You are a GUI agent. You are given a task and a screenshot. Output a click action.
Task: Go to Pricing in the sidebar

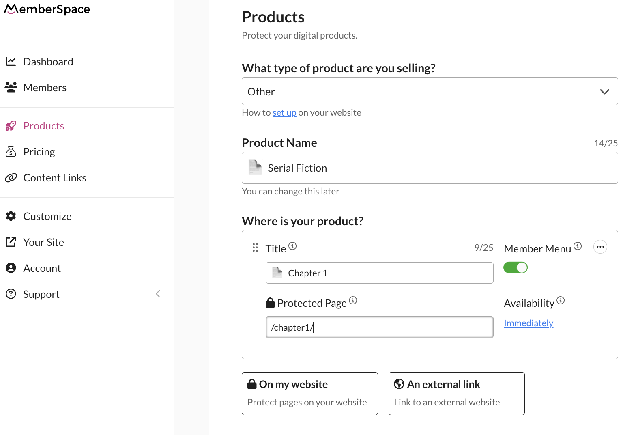click(x=39, y=152)
